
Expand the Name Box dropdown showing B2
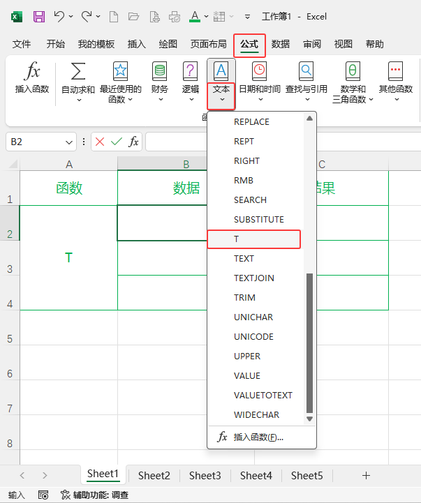click(68, 142)
